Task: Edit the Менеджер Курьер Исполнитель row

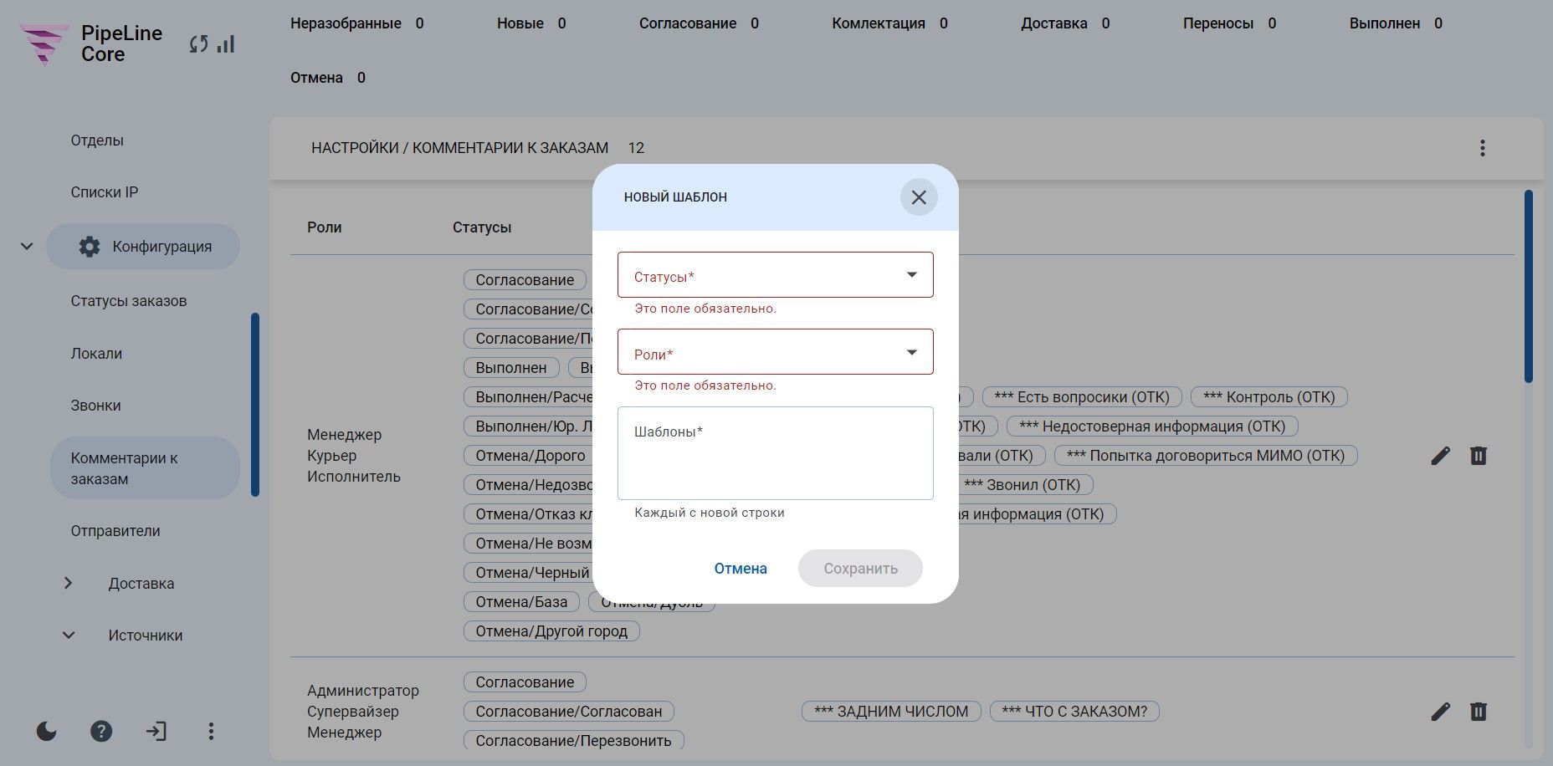Action: [x=1440, y=456]
